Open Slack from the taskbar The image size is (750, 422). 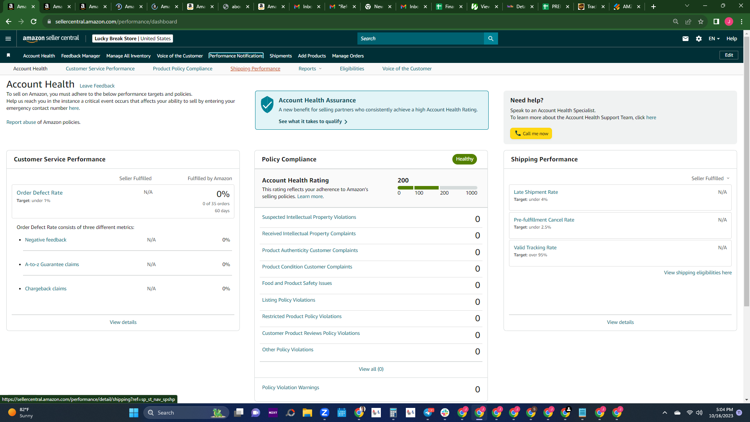tap(445, 413)
